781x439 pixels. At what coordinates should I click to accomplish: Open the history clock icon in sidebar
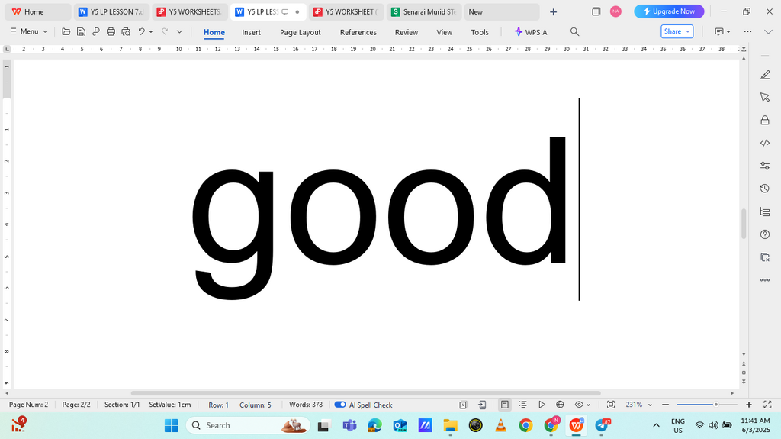point(765,189)
